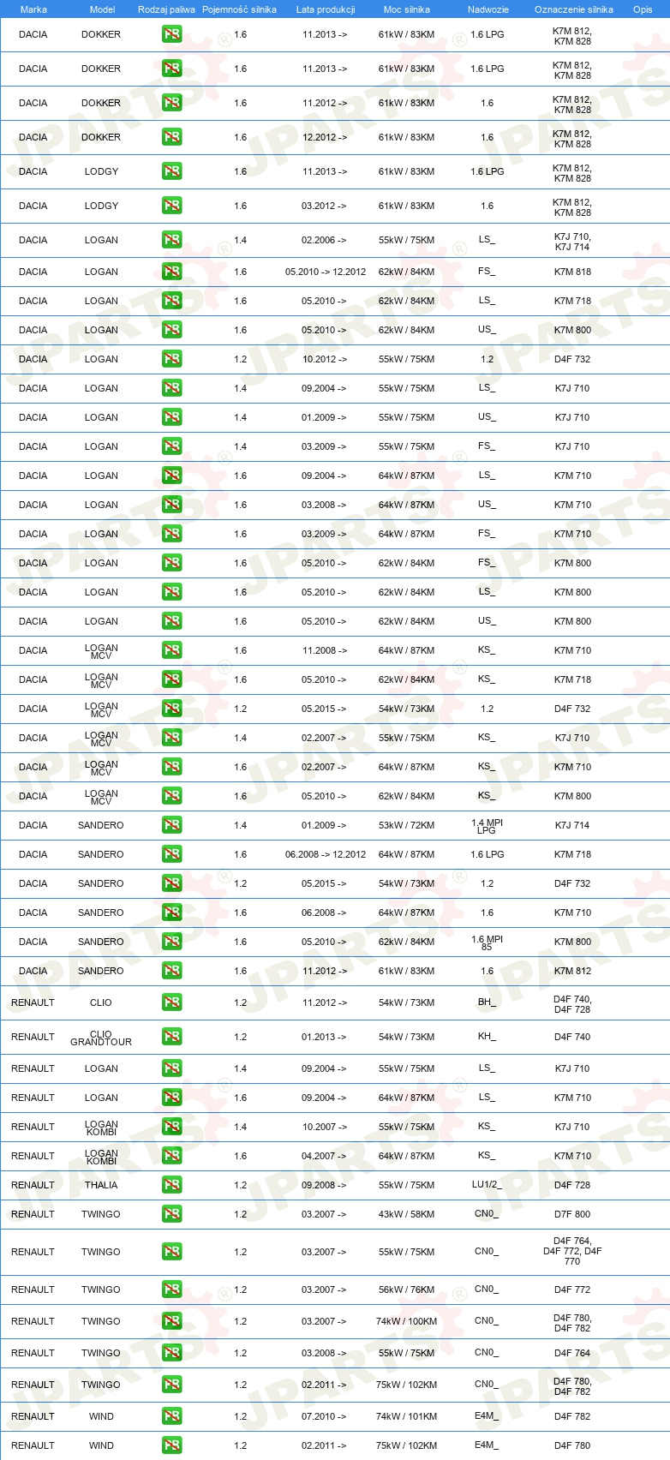The width and height of the screenshot is (670, 1460).
Task: Select power cell 74kW / 101KM
Action: [407, 1416]
